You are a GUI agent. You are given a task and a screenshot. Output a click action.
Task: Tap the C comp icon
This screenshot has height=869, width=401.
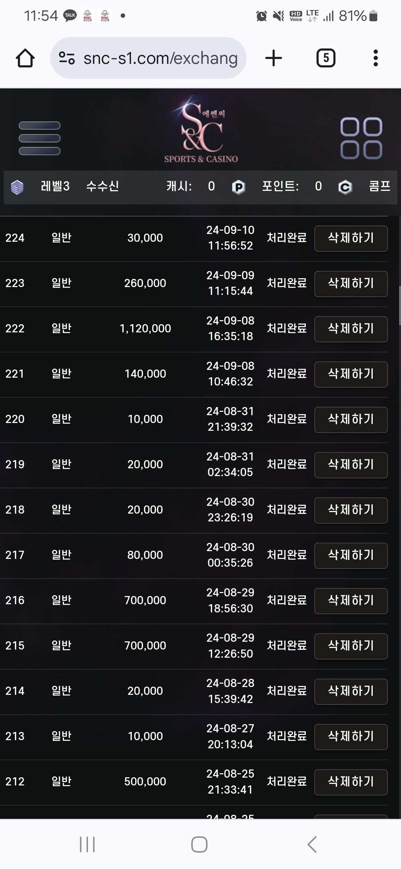pyautogui.click(x=345, y=187)
